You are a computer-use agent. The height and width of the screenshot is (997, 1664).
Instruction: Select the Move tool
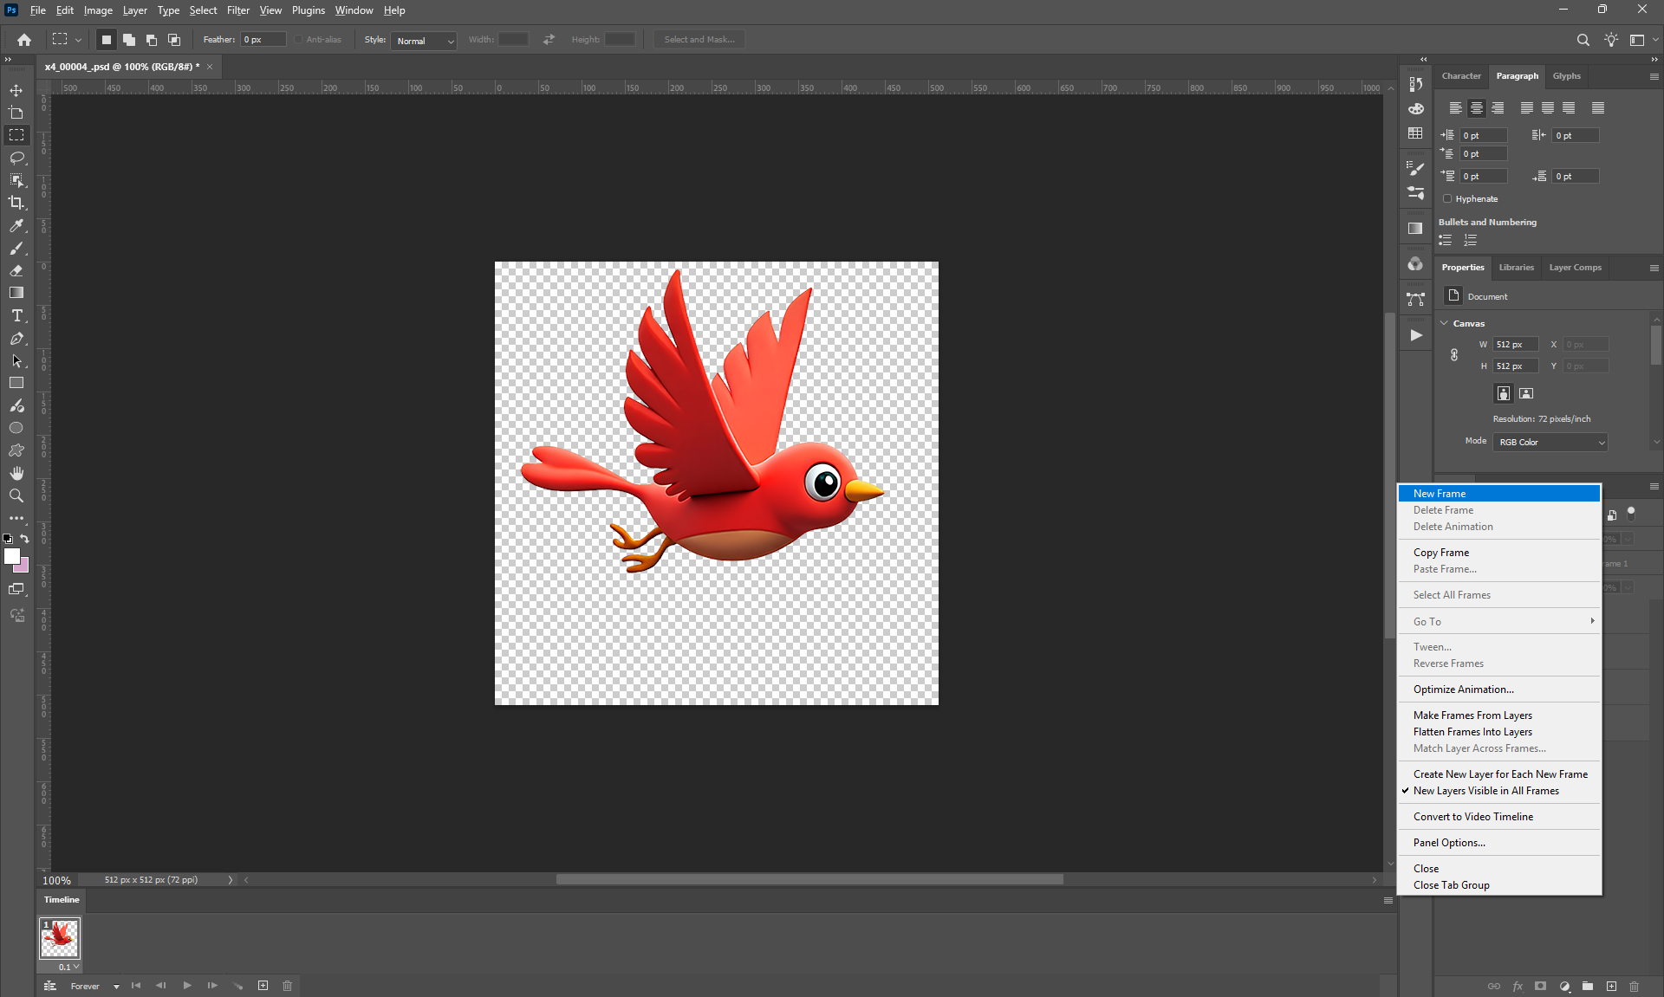[16, 90]
